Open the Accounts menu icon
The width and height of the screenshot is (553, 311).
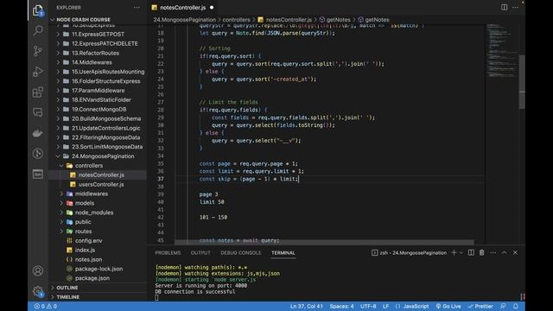pos(38,270)
